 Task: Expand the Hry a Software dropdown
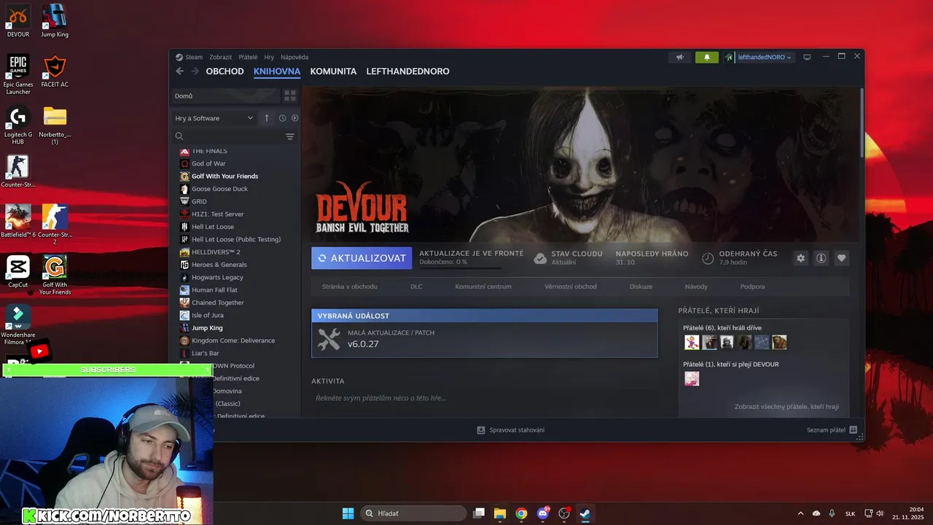[x=214, y=118]
